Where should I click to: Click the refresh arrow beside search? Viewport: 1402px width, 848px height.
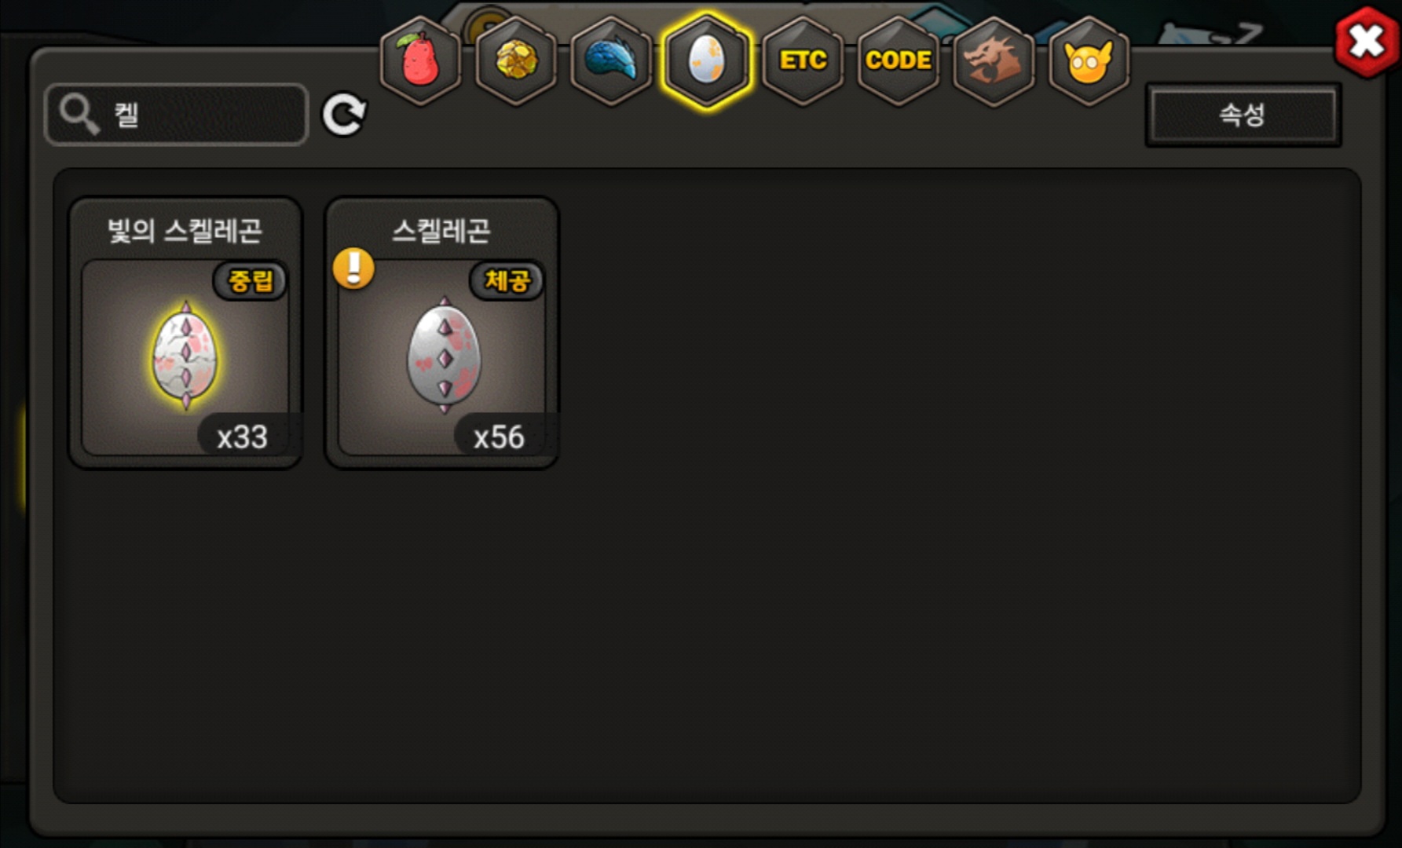(344, 115)
